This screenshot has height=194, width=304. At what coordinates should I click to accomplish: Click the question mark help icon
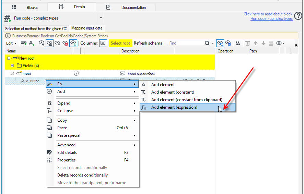[298, 16]
